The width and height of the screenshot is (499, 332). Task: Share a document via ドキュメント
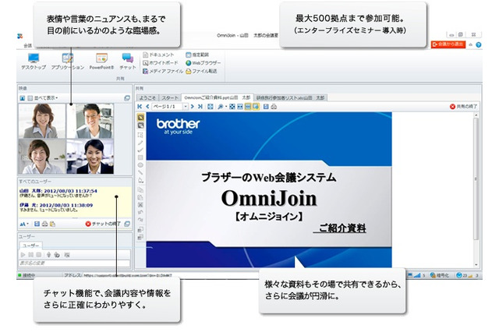tap(158, 55)
